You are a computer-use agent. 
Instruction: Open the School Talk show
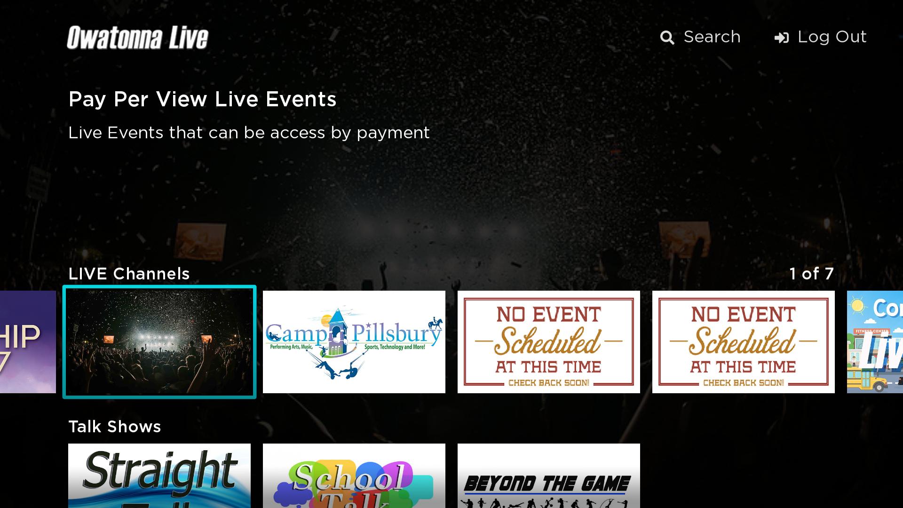tap(354, 476)
